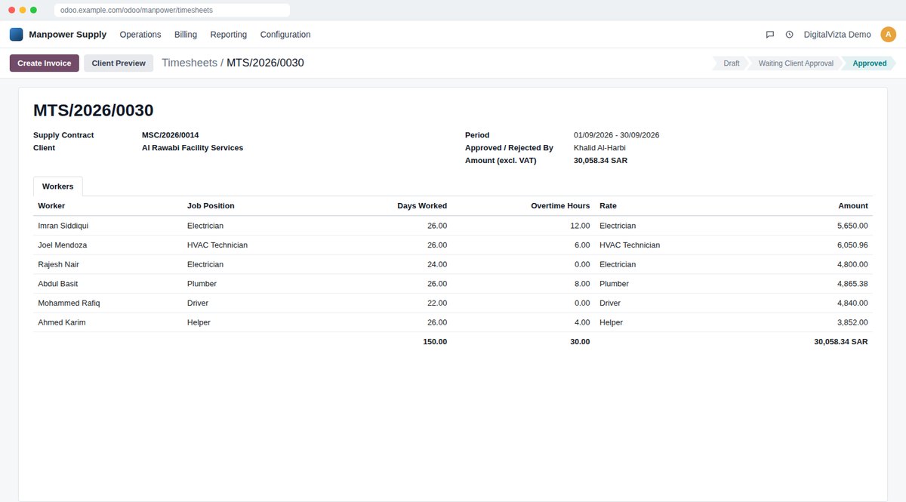Open the activities clock icon
Screen dimensions: 906x502
790,35
